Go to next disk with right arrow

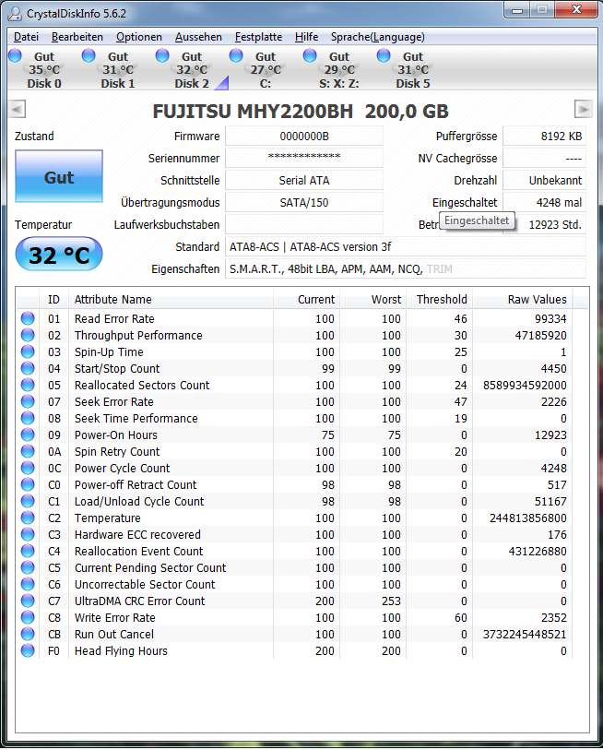point(584,110)
